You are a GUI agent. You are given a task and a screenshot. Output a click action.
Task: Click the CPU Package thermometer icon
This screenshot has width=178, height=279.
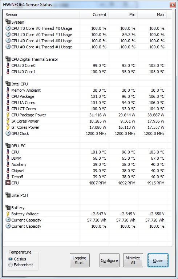coord(8,96)
